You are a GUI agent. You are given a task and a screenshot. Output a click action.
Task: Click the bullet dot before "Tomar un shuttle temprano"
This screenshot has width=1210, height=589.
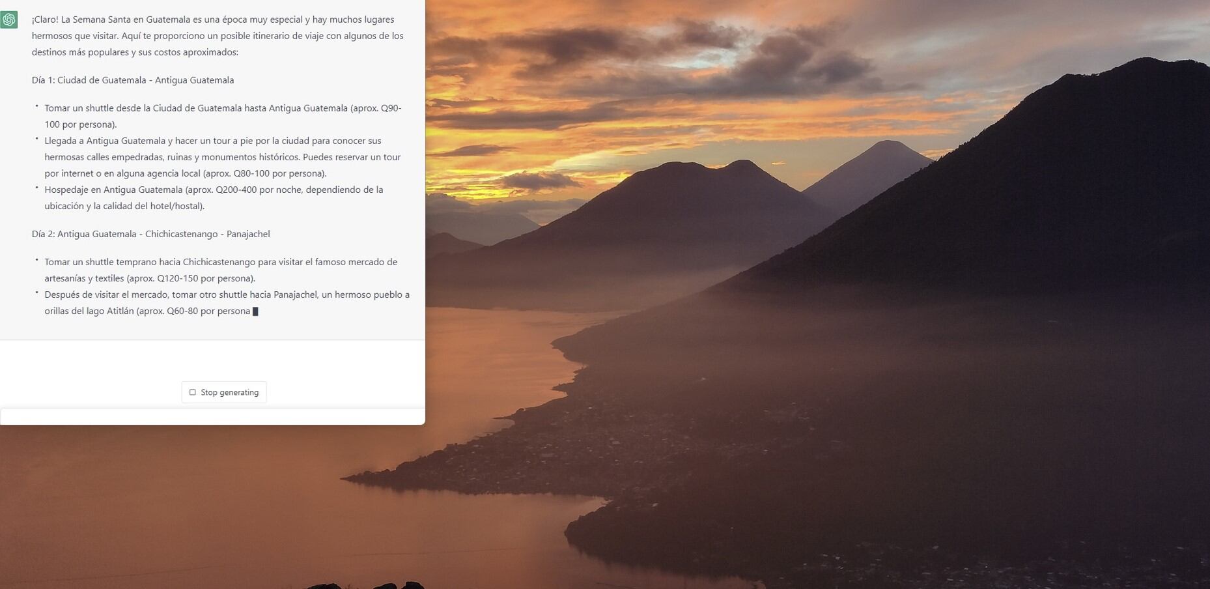tap(37, 260)
